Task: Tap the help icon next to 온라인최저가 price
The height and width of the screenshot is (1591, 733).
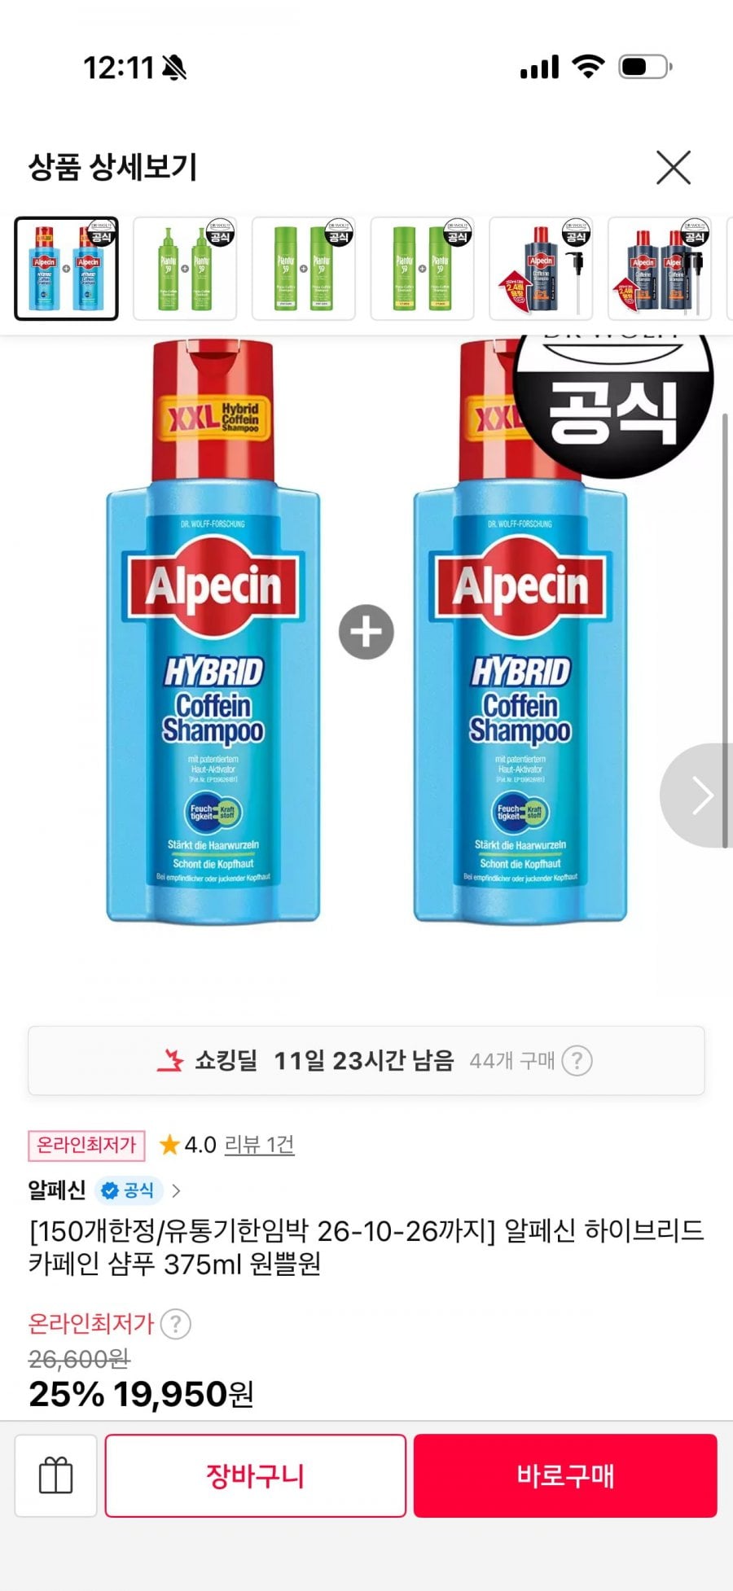Action: click(176, 1324)
